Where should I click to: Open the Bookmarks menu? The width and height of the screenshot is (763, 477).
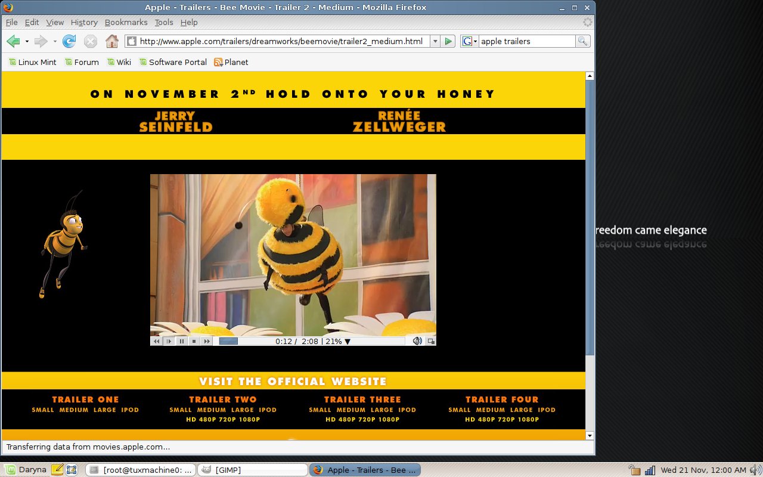tap(126, 22)
